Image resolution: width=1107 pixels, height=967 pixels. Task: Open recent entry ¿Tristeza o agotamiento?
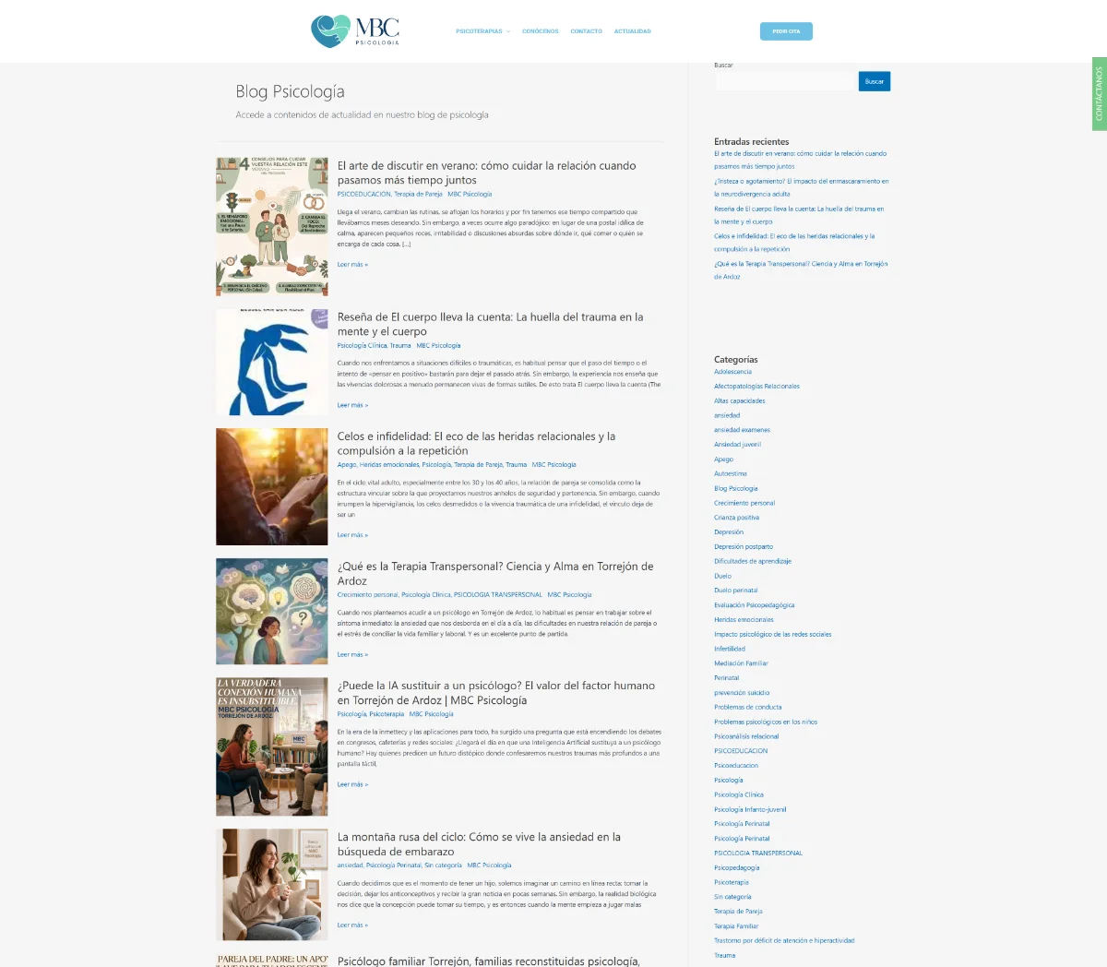pos(802,187)
